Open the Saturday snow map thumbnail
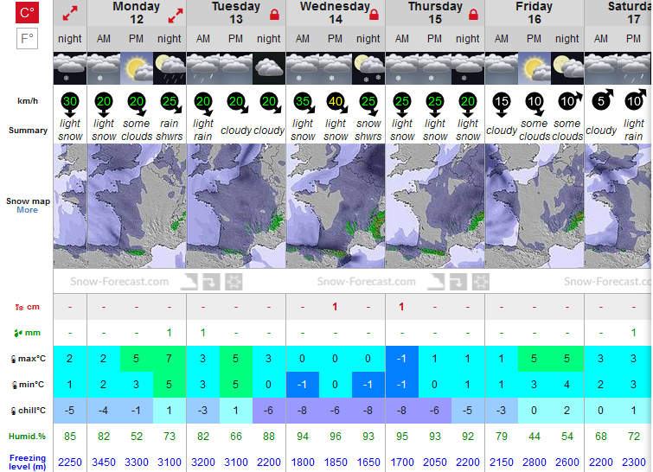 pyautogui.click(x=618, y=206)
